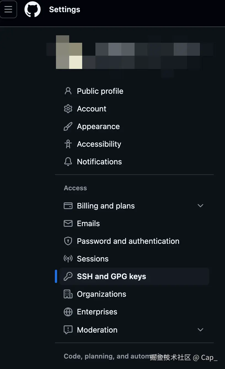The height and width of the screenshot is (369, 225).
Task: Click the shield icon for Password settings
Action: [68, 241]
